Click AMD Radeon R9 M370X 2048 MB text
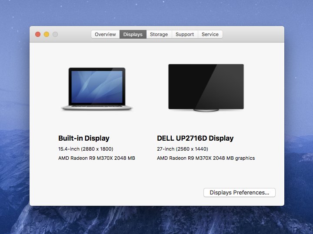The width and height of the screenshot is (313, 234). pyautogui.click(x=97, y=158)
